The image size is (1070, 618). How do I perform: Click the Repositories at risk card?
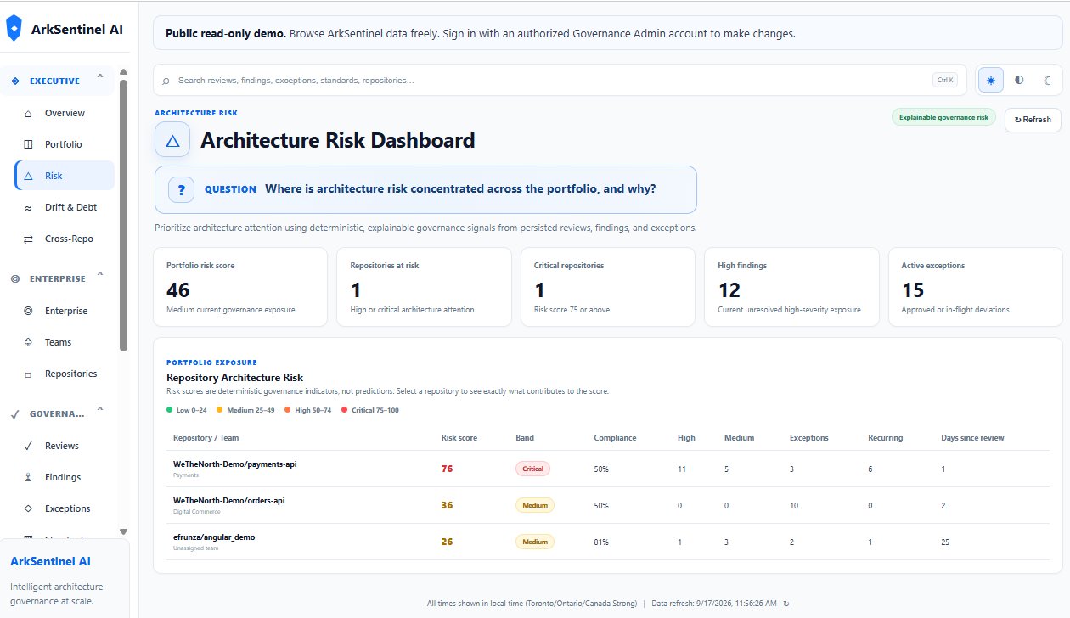424,287
